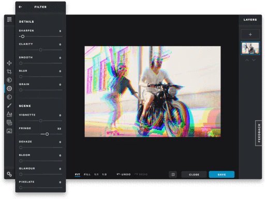Screen dimensions: 266x199
Task: Click the Dehaze slider handle
Action: tap(21, 148)
